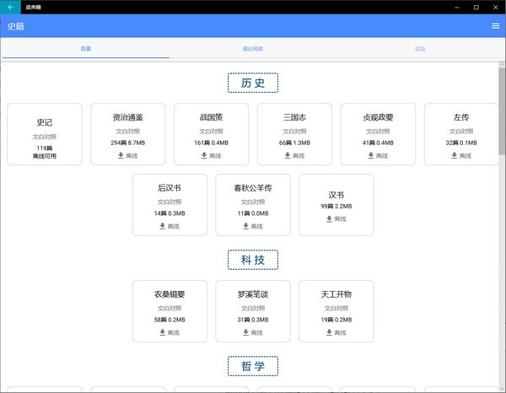Switch to the 最近阅读 tab
This screenshot has height=393, width=506.
252,49
